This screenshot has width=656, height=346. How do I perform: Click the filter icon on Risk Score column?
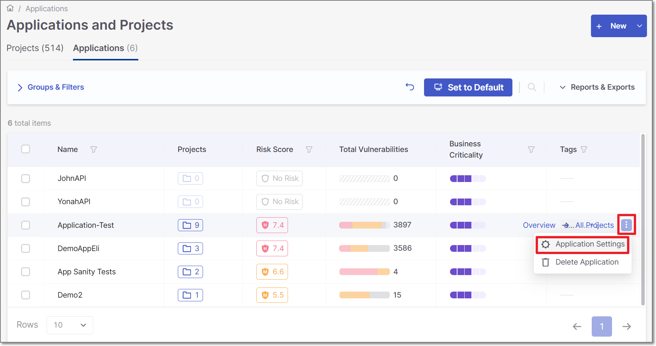click(309, 149)
